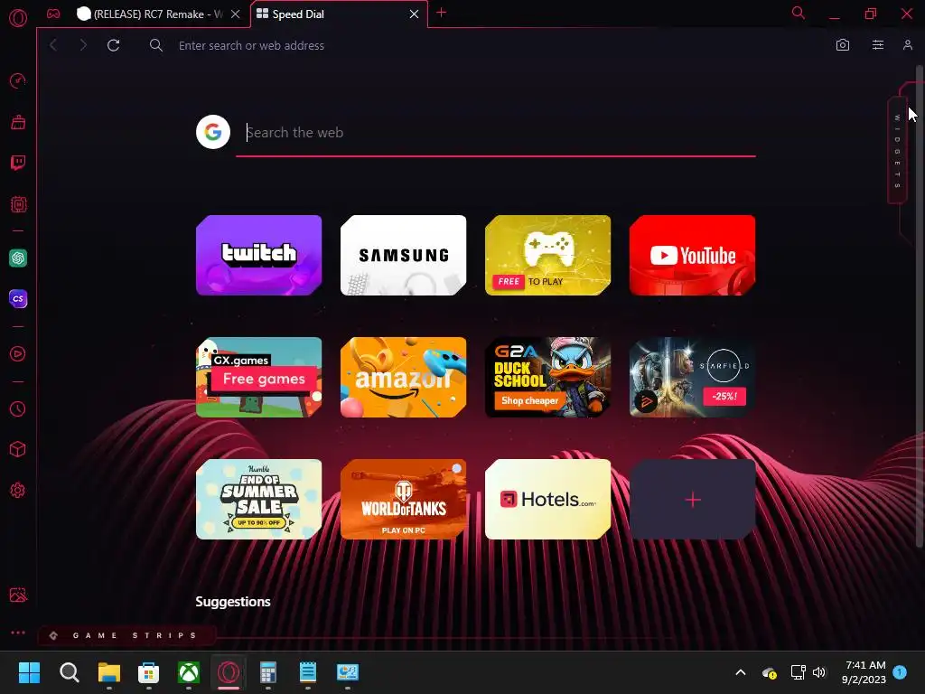Open the G2A Duck School tile
Screen dimensions: 925x694
[x=548, y=377]
